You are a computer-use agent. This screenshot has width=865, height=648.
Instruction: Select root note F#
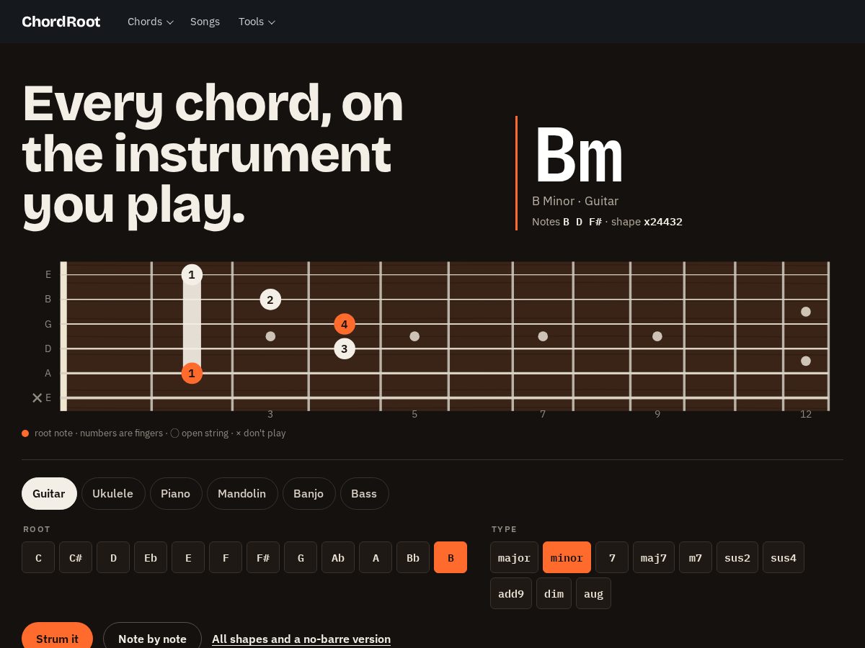263,557
